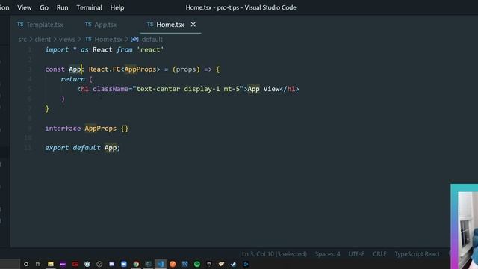Screen dimensions: 478x269
Task: Open the views breadcrumb folder
Action: 66,40
